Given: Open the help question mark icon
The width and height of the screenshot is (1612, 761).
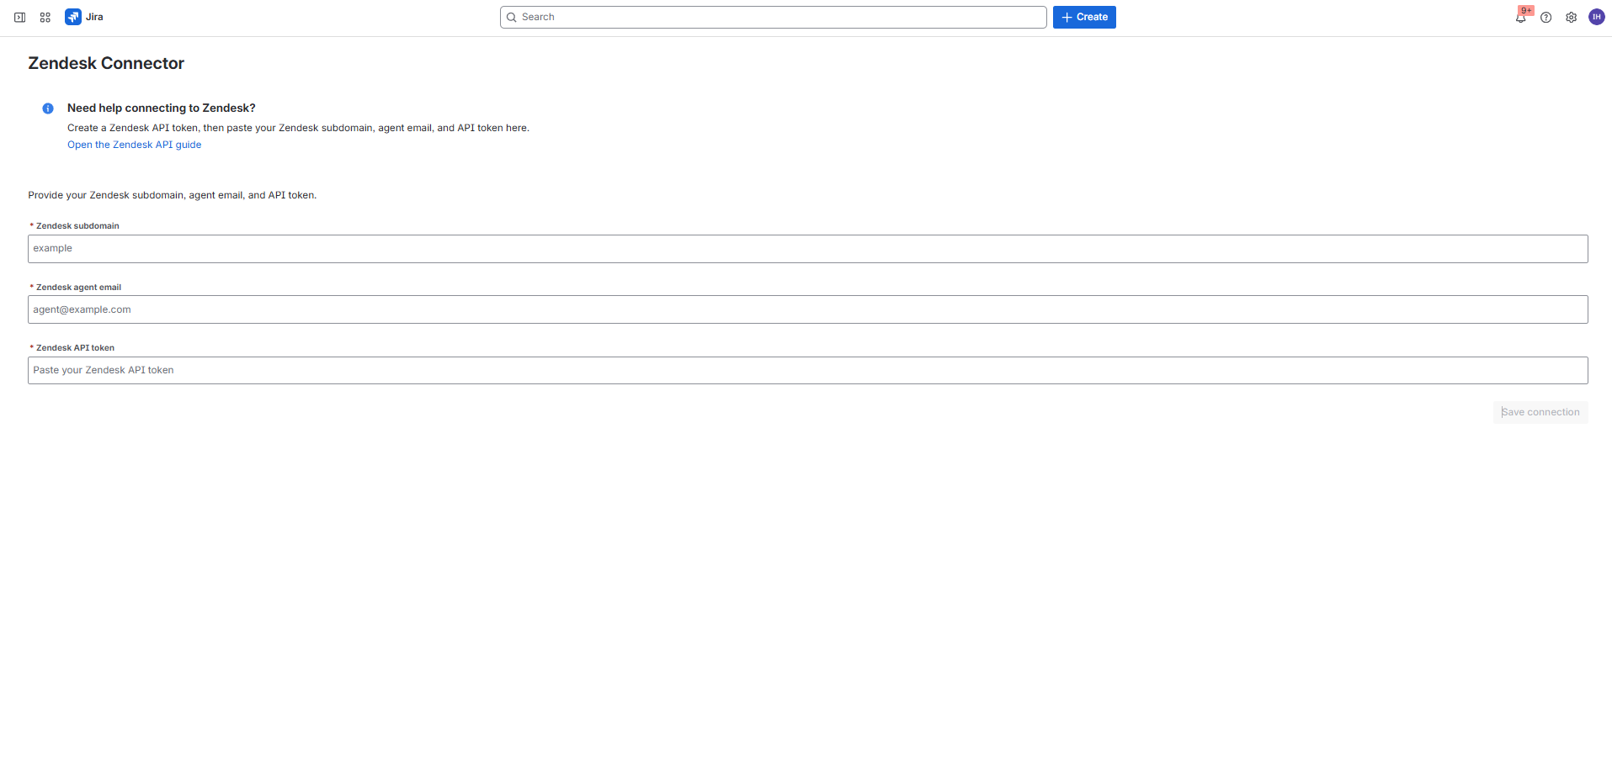Looking at the screenshot, I should coord(1546,17).
